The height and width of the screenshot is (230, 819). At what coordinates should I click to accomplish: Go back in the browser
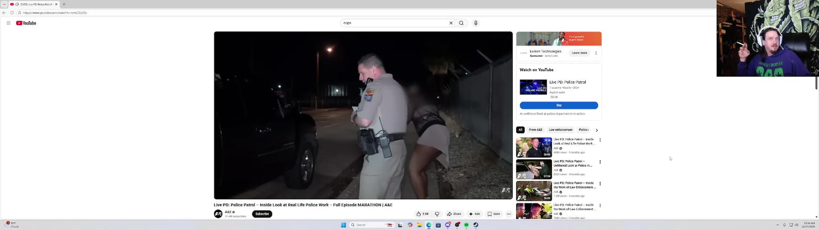click(4, 13)
